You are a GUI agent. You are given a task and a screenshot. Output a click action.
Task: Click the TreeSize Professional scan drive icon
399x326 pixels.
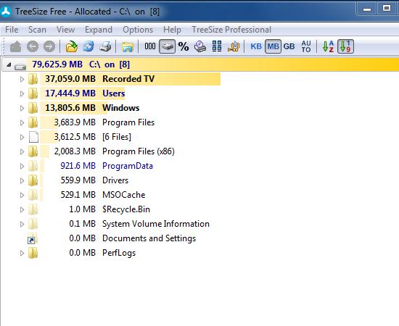[200, 46]
